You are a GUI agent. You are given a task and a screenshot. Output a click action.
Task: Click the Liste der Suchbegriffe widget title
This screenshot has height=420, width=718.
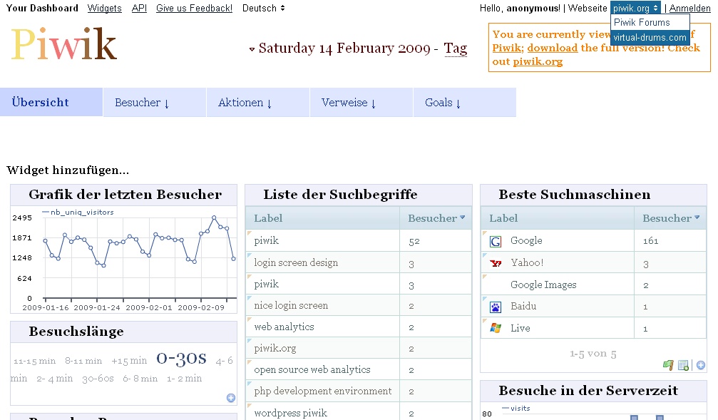click(340, 195)
